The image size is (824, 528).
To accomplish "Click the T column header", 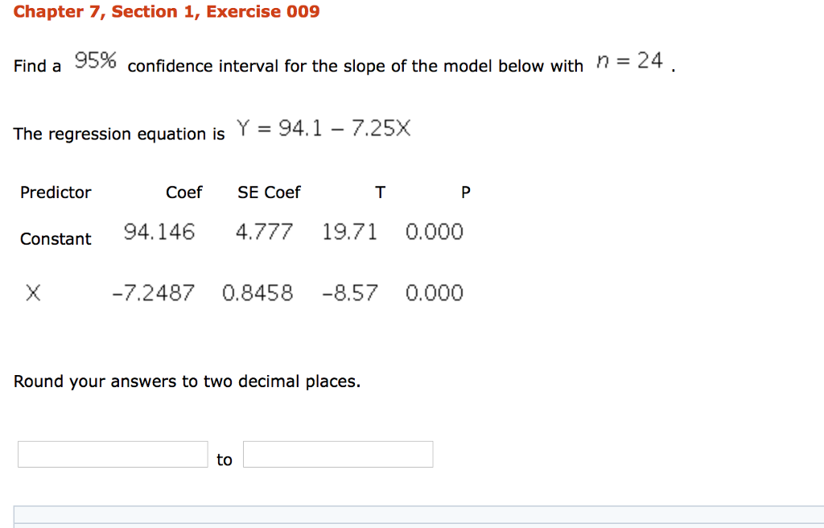I will [380, 192].
